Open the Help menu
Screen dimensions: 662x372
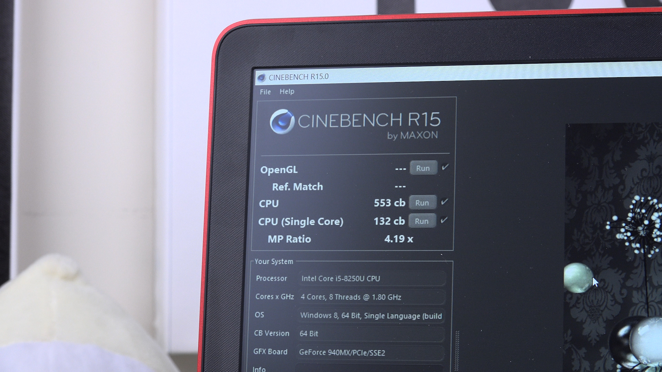[287, 92]
